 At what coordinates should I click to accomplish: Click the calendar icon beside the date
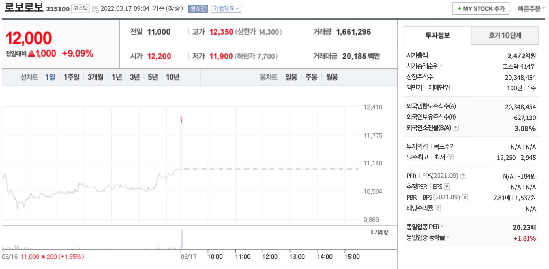pyautogui.click(x=96, y=9)
